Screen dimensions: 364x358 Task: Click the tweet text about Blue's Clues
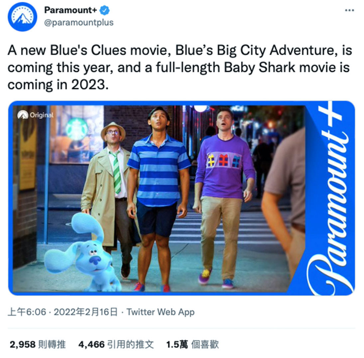pos(180,67)
